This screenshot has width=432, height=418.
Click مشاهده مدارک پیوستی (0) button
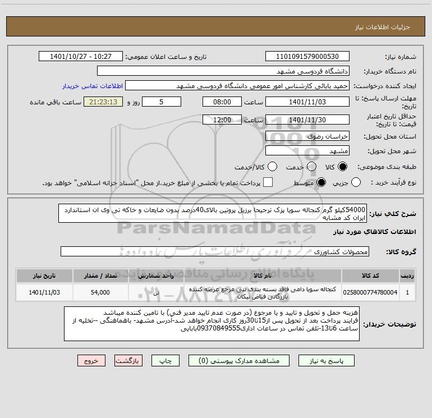[x=239, y=361]
